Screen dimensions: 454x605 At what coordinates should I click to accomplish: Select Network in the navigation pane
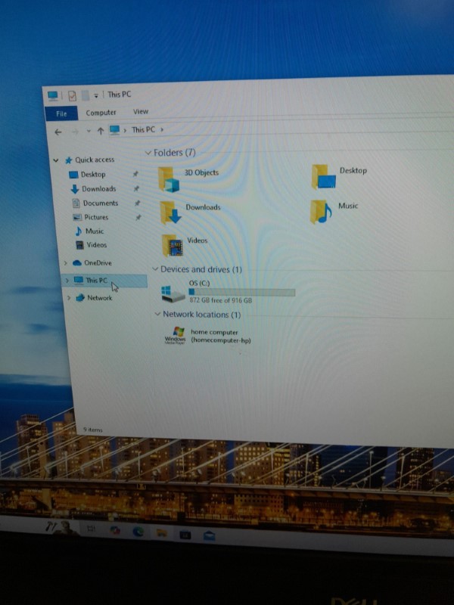[99, 298]
